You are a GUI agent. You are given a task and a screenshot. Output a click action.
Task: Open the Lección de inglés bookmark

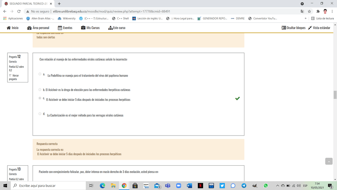[147, 19]
